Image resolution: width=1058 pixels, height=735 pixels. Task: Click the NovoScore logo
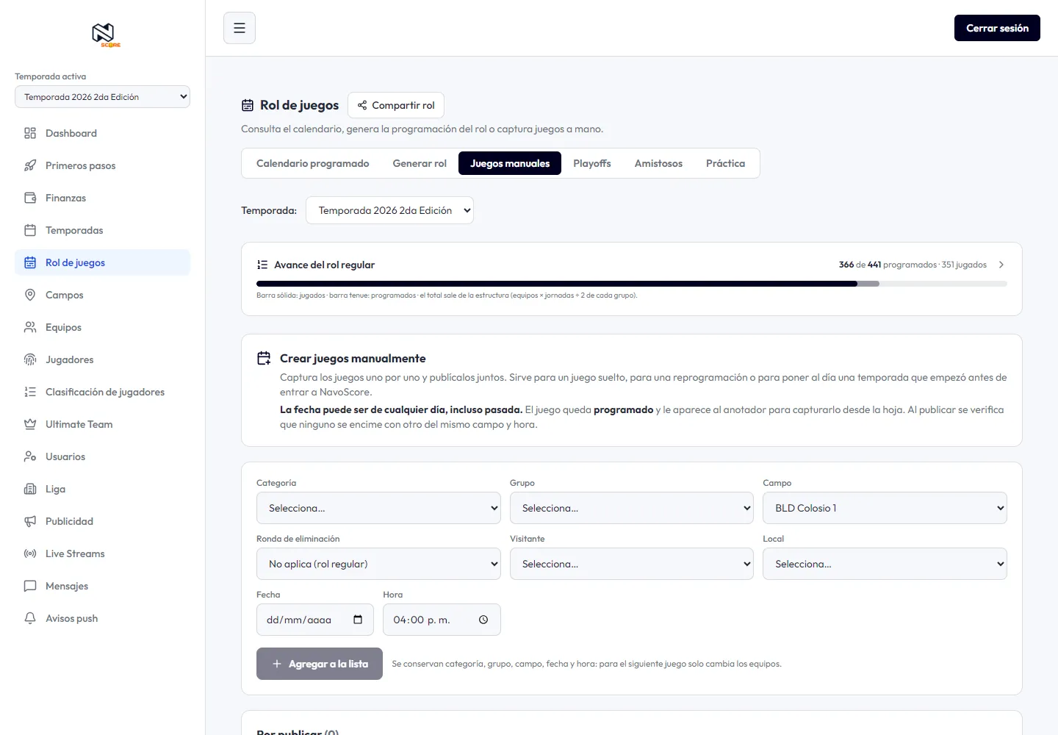pos(106,35)
